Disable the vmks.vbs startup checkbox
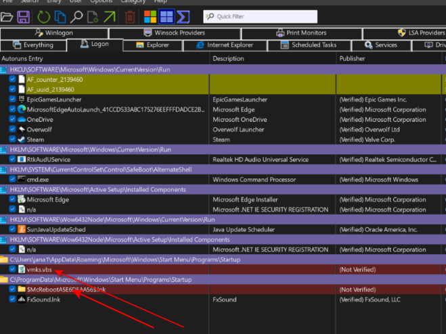Viewport: 446px width, 334px height. tap(12, 269)
